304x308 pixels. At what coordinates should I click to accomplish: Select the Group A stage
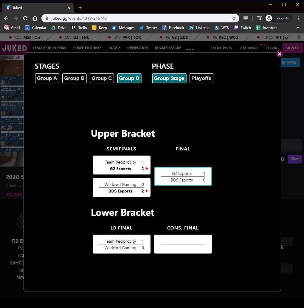tap(47, 78)
